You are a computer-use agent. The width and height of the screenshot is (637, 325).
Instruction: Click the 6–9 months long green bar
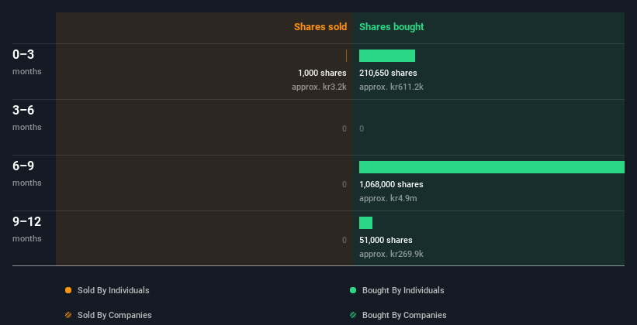point(491,167)
